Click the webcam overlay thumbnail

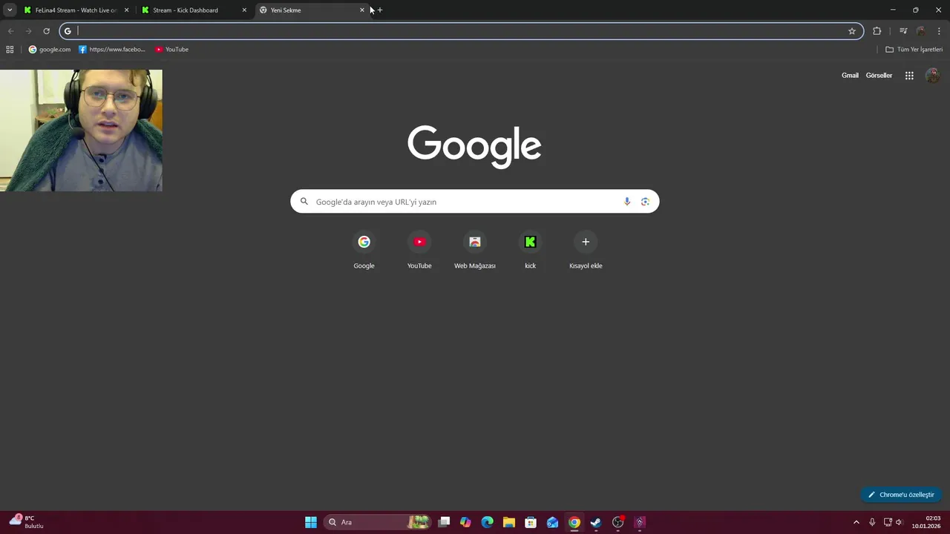pos(81,131)
